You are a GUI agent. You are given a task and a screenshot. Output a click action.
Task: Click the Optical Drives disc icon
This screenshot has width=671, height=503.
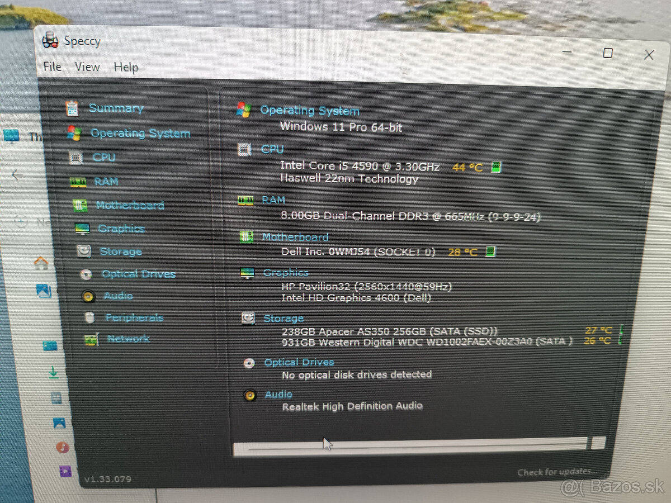click(x=87, y=274)
